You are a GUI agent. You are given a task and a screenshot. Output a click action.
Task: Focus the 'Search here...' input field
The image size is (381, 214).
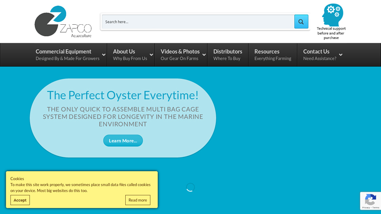click(x=198, y=21)
